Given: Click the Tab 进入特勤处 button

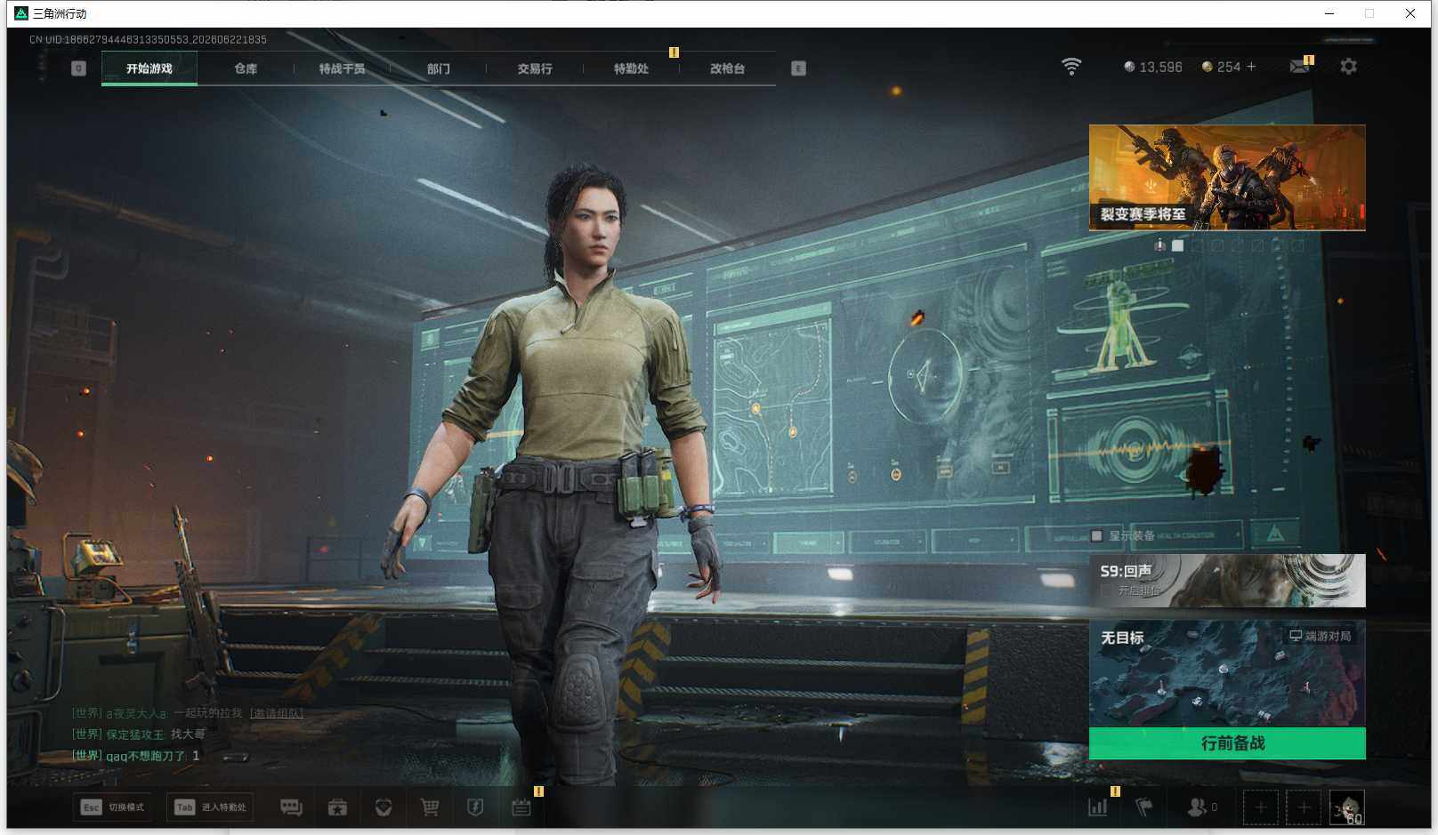Looking at the screenshot, I should (210, 807).
